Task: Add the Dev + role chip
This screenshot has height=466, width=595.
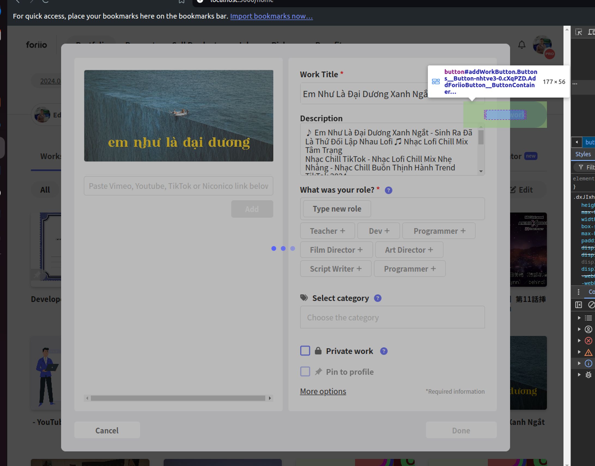Action: [379, 231]
